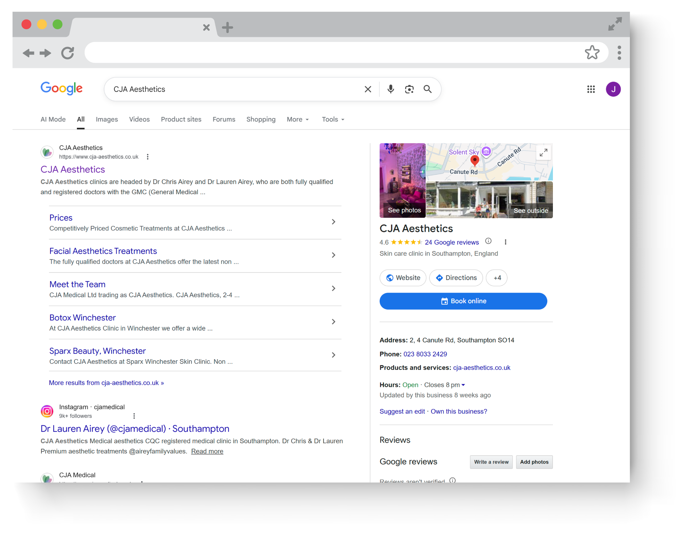Expand the map with the fullscreen icon
The width and height of the screenshot is (690, 537).
[544, 152]
